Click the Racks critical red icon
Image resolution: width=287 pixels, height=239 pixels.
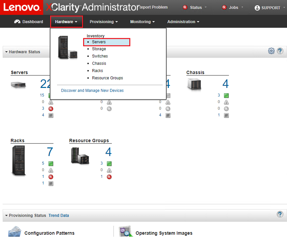[x=51, y=177]
